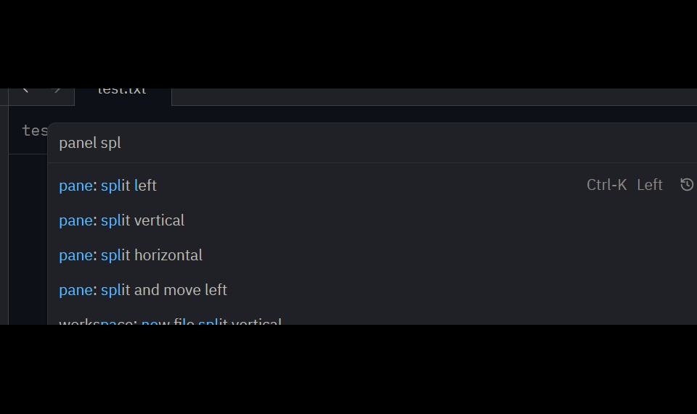Click the left sidebar edge strip
Screen dimensions: 697x414
pyautogui.click(x=4, y=207)
